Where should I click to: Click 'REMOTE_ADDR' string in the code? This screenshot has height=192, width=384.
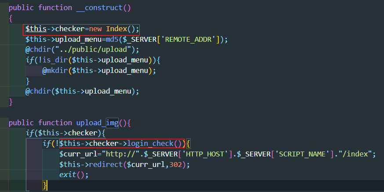[x=188, y=40]
